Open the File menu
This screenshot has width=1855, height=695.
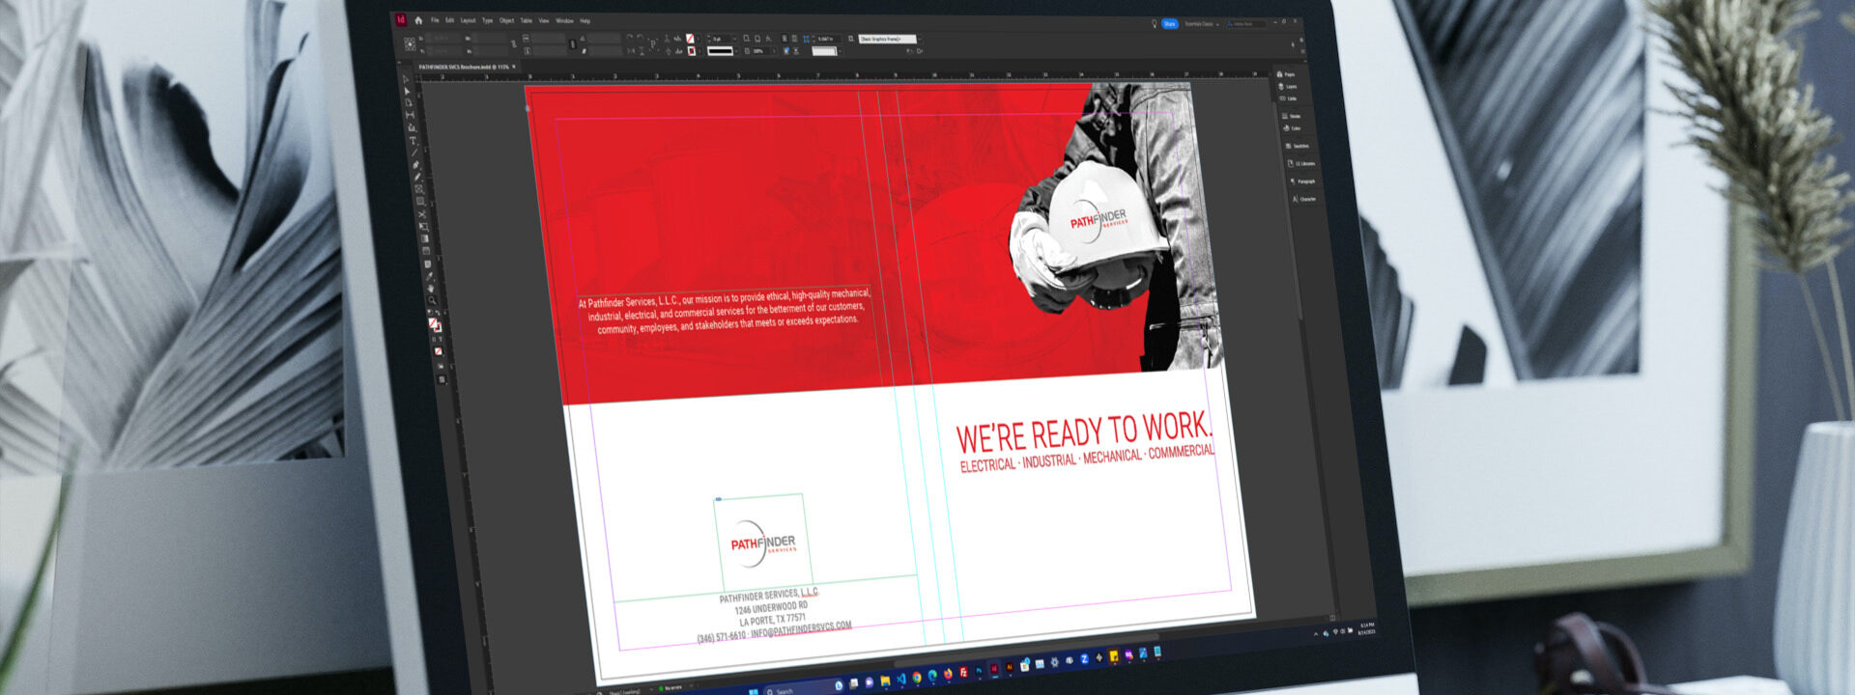click(x=435, y=20)
